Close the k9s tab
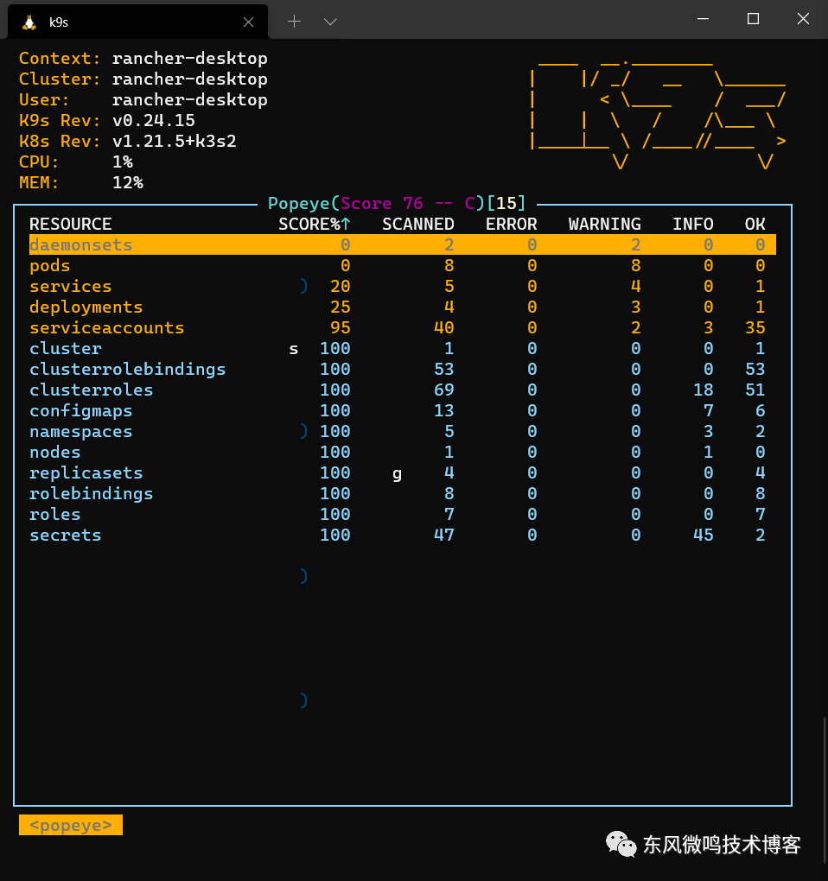The height and width of the screenshot is (881, 828). 248,22
